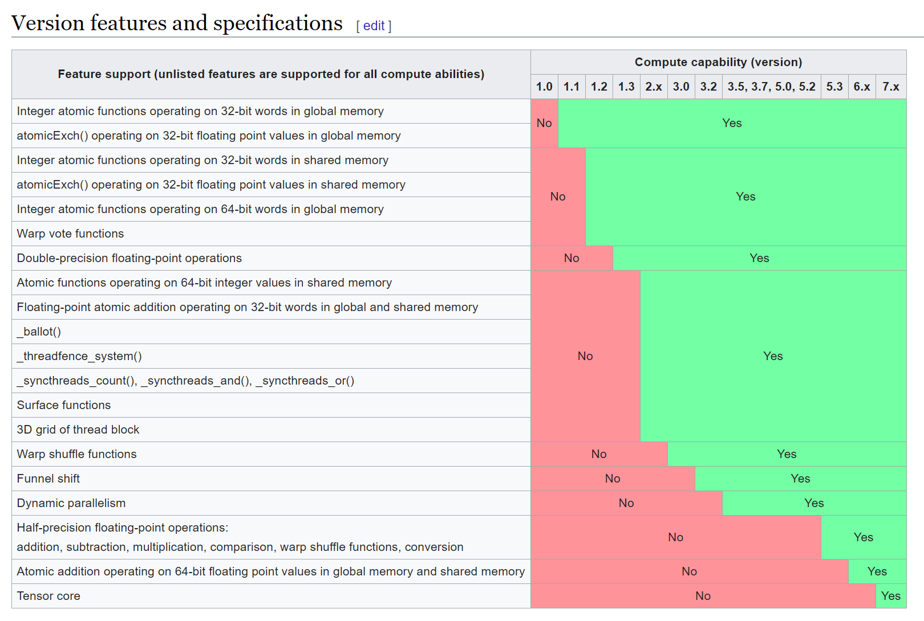Click the Surface functions row label

tap(63, 405)
